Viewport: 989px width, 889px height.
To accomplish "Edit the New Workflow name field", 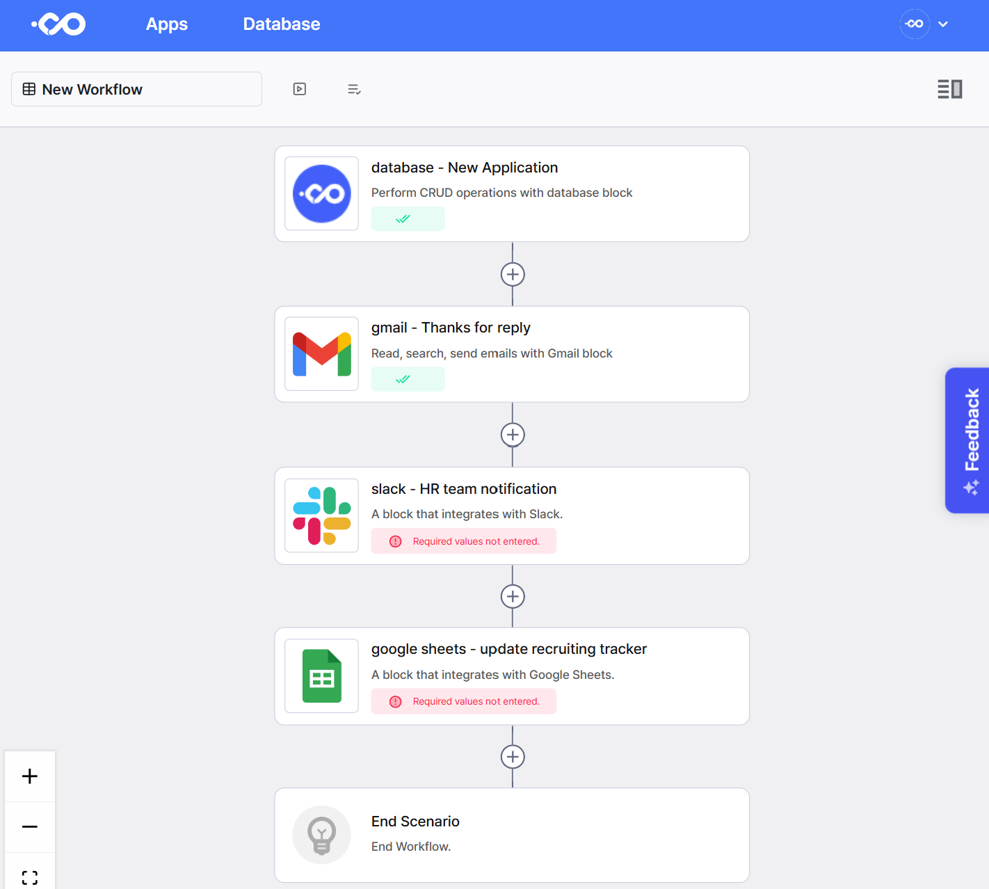I will click(136, 89).
